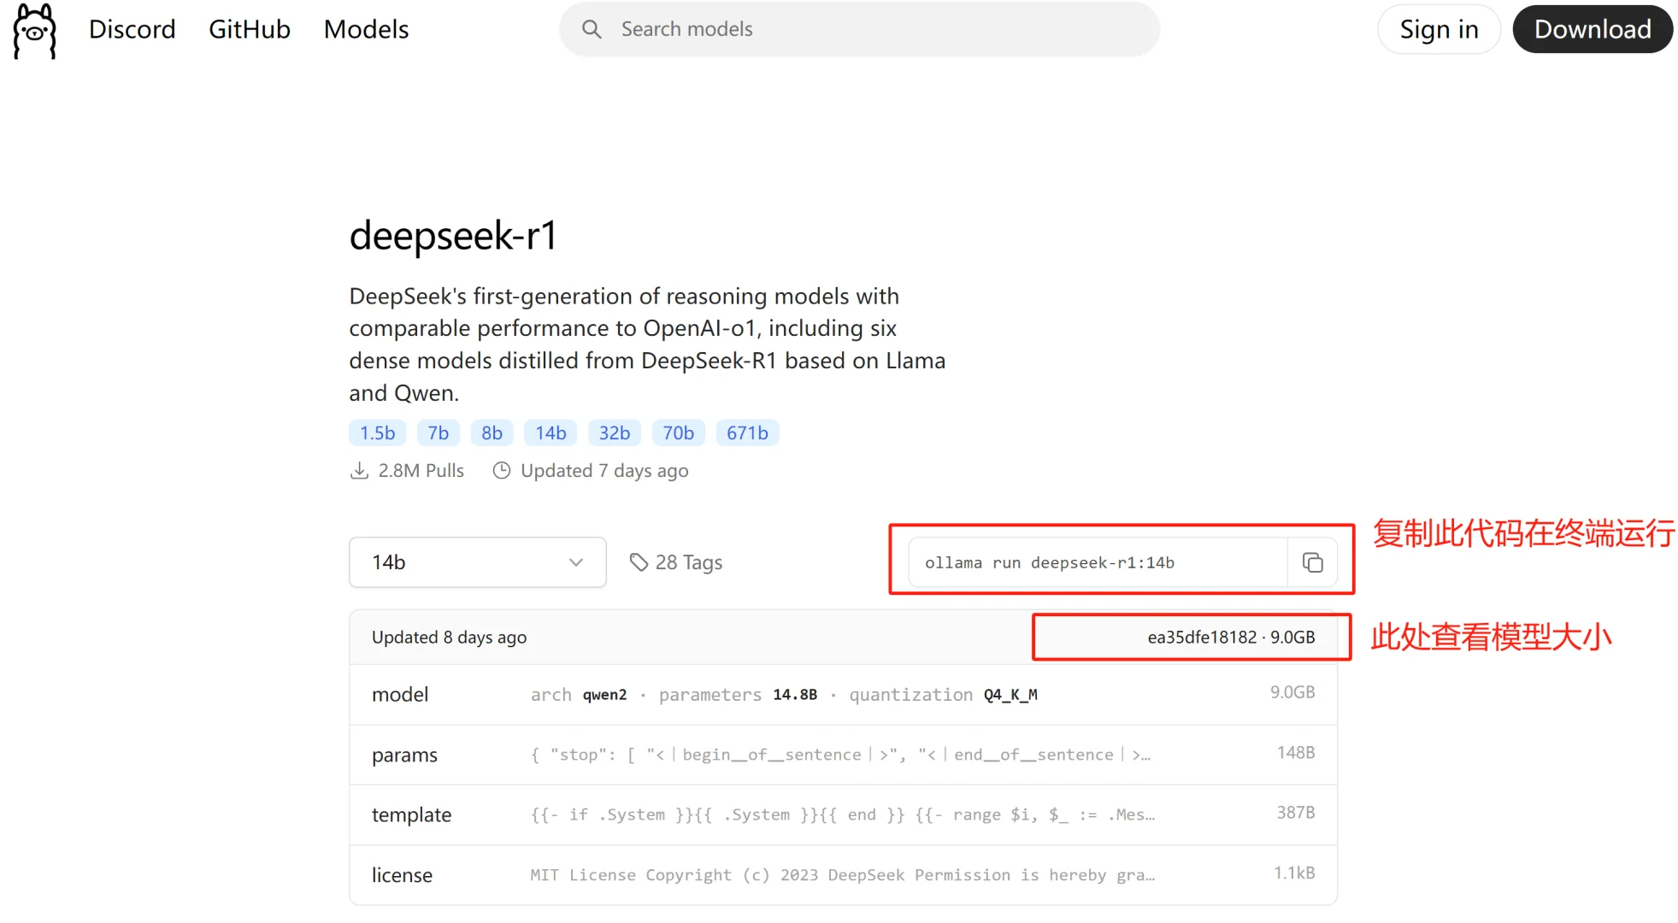
Task: Click the search magnifier icon
Action: coord(592,29)
